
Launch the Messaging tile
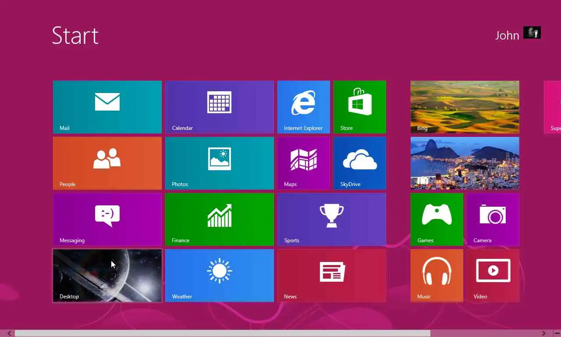point(107,219)
